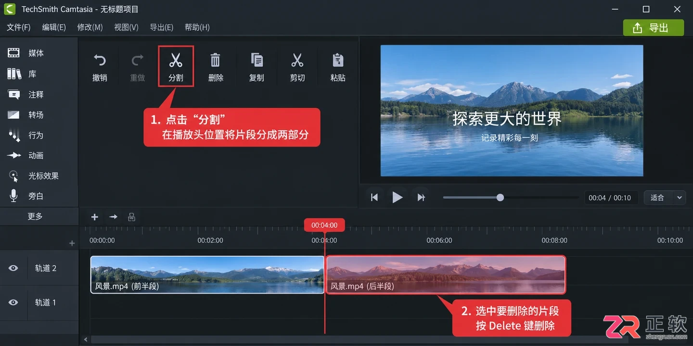
Task: Open the 旁白 voice narration panel
Action: [26, 196]
